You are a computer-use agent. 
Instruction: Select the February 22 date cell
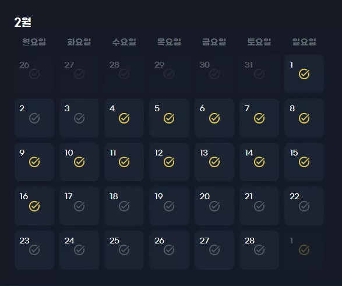point(304,206)
